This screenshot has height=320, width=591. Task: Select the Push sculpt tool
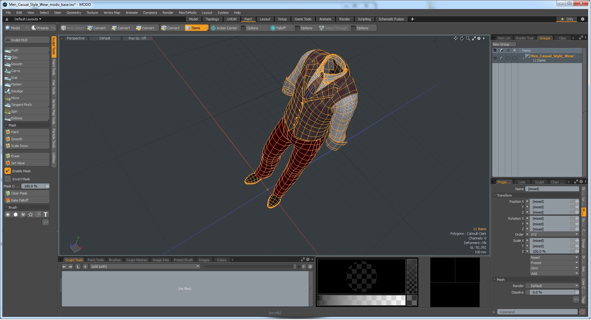(27, 50)
